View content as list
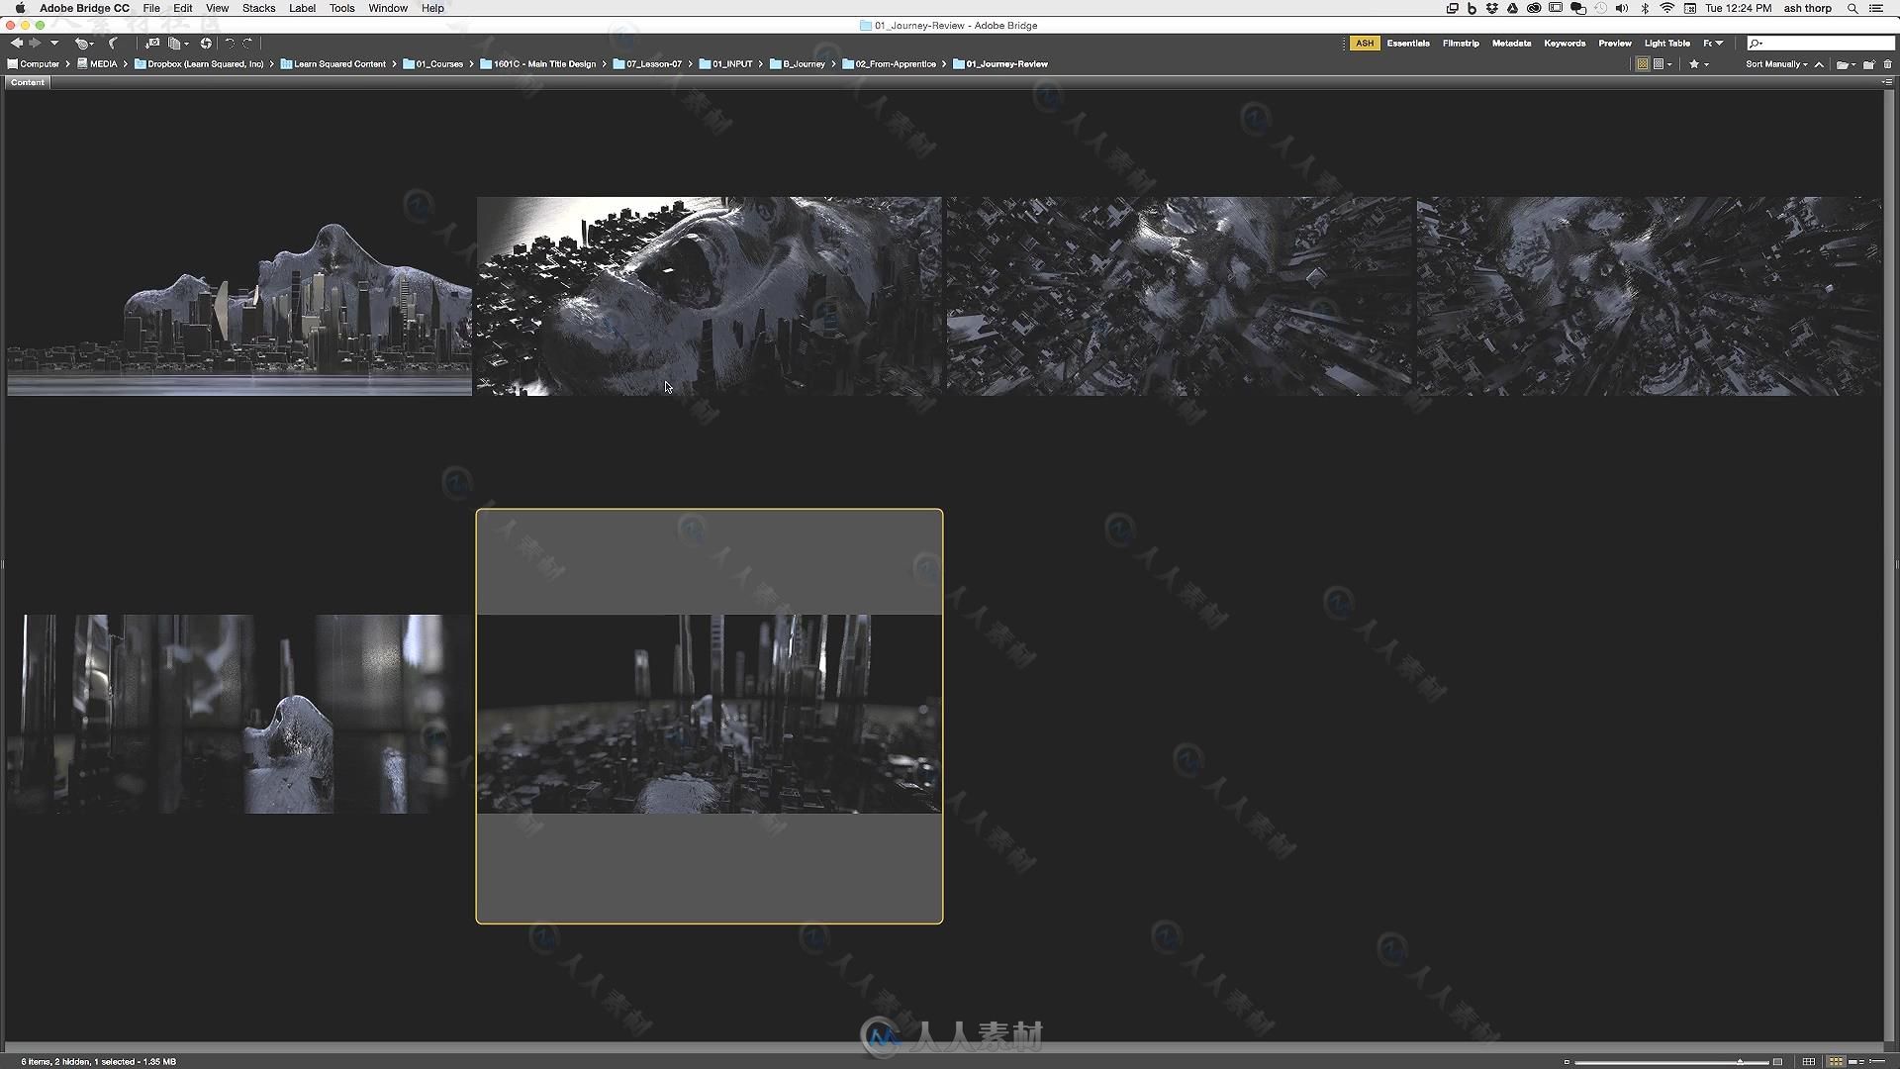1900x1069 pixels. (x=1877, y=1062)
